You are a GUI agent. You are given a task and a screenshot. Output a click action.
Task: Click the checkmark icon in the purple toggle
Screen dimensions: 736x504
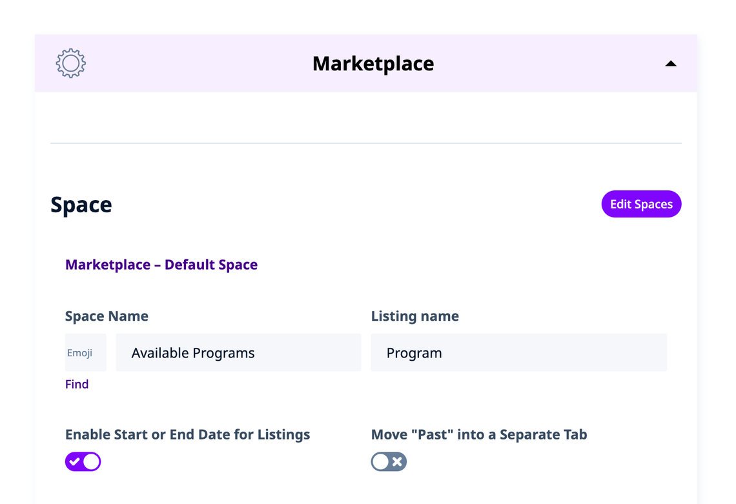pyautogui.click(x=75, y=461)
